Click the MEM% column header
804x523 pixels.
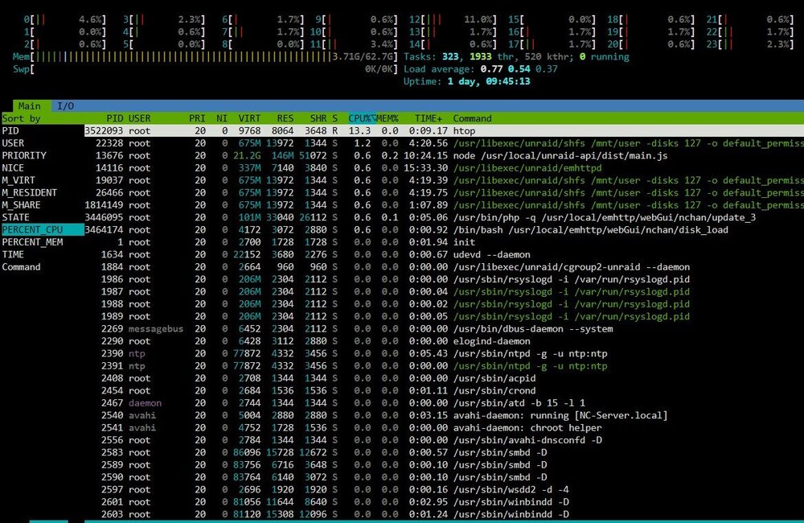click(x=388, y=118)
